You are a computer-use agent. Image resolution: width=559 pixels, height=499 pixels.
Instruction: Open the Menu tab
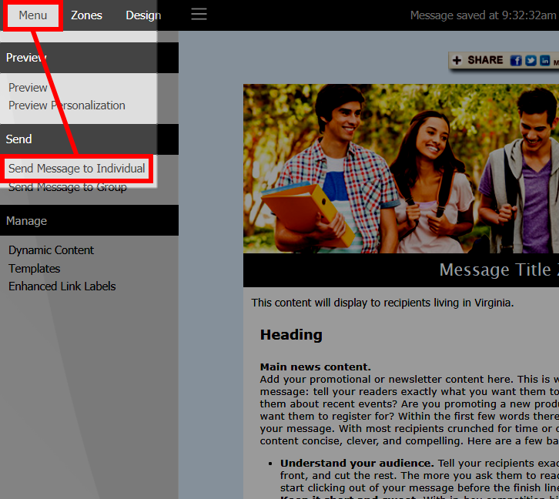click(33, 15)
